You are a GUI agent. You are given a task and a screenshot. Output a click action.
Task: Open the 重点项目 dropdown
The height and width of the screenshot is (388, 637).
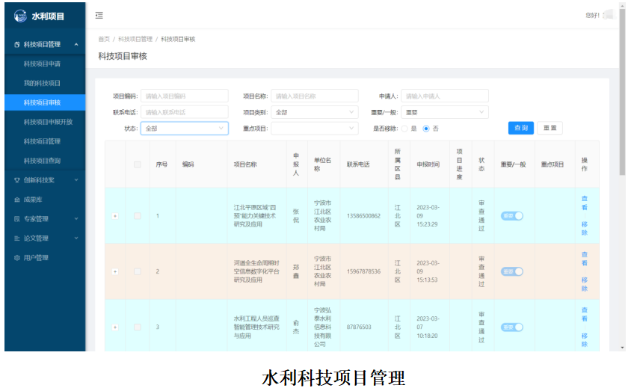[315, 129]
